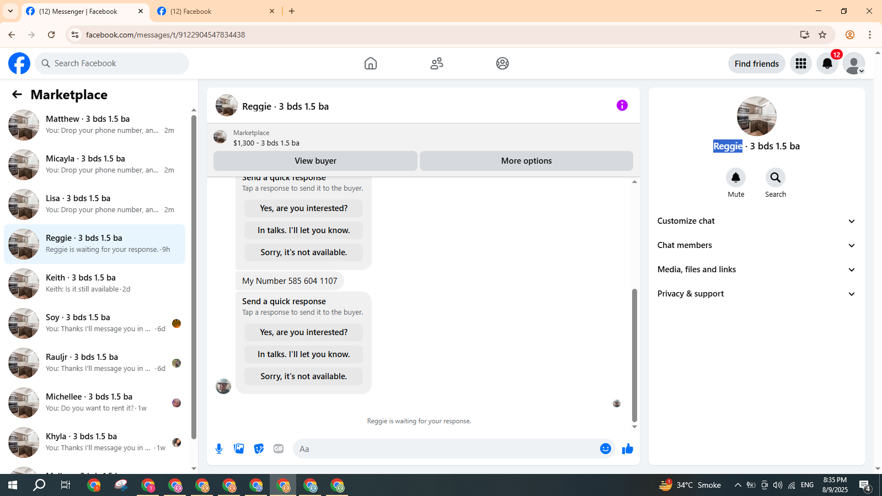The width and height of the screenshot is (882, 496).
Task: Send lower 'Yes, are you interested?' response
Action: (x=304, y=332)
